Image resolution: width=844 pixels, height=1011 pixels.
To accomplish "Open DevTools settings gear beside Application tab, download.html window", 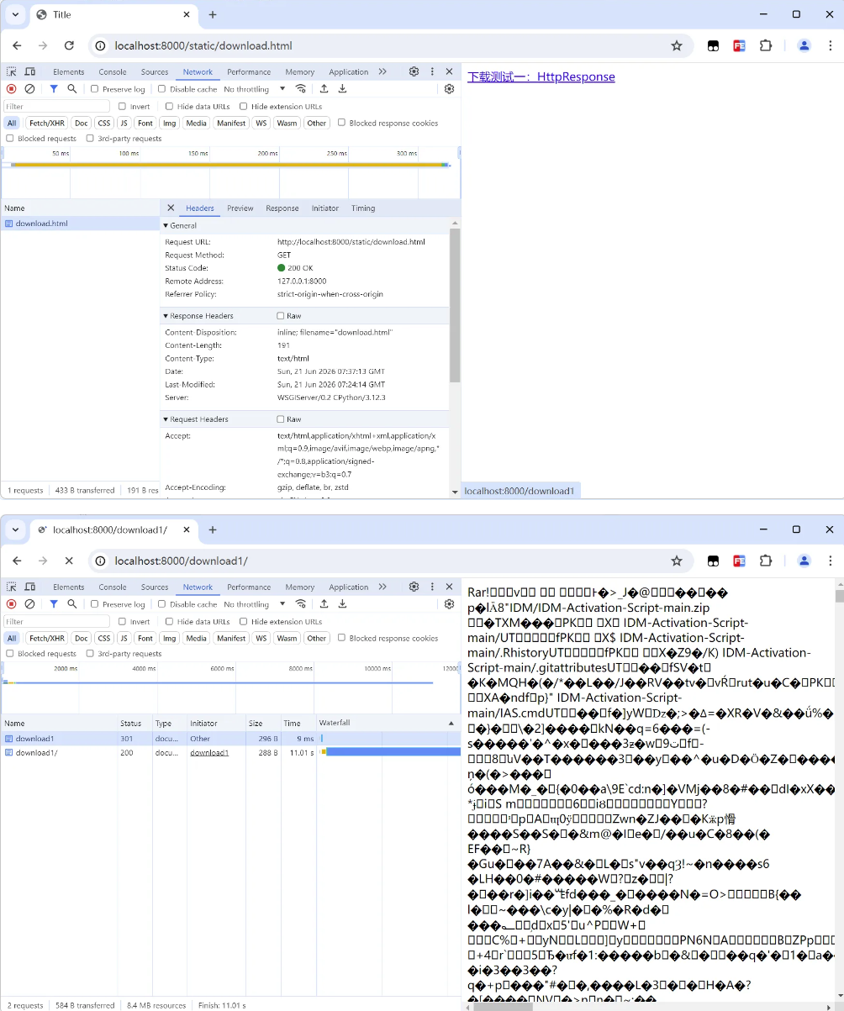I will point(414,72).
